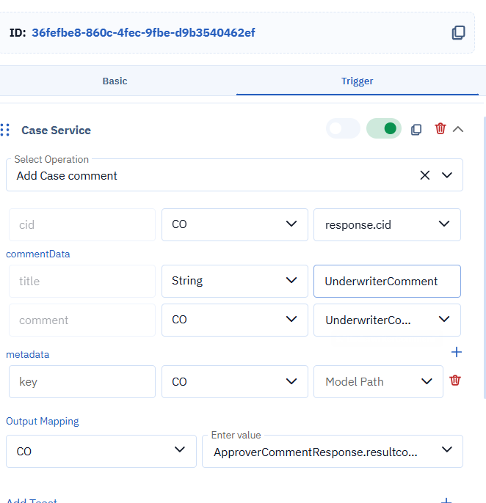This screenshot has width=486, height=503.
Task: Click the metadata label
Action: (x=28, y=354)
